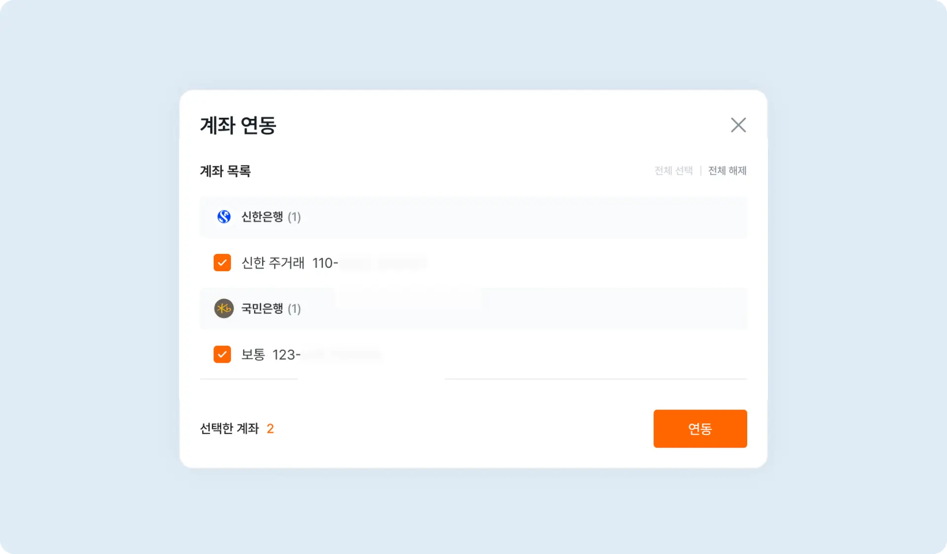Click the 계좌 연동 dialog title
Screen dimensions: 947x554
[238, 126]
